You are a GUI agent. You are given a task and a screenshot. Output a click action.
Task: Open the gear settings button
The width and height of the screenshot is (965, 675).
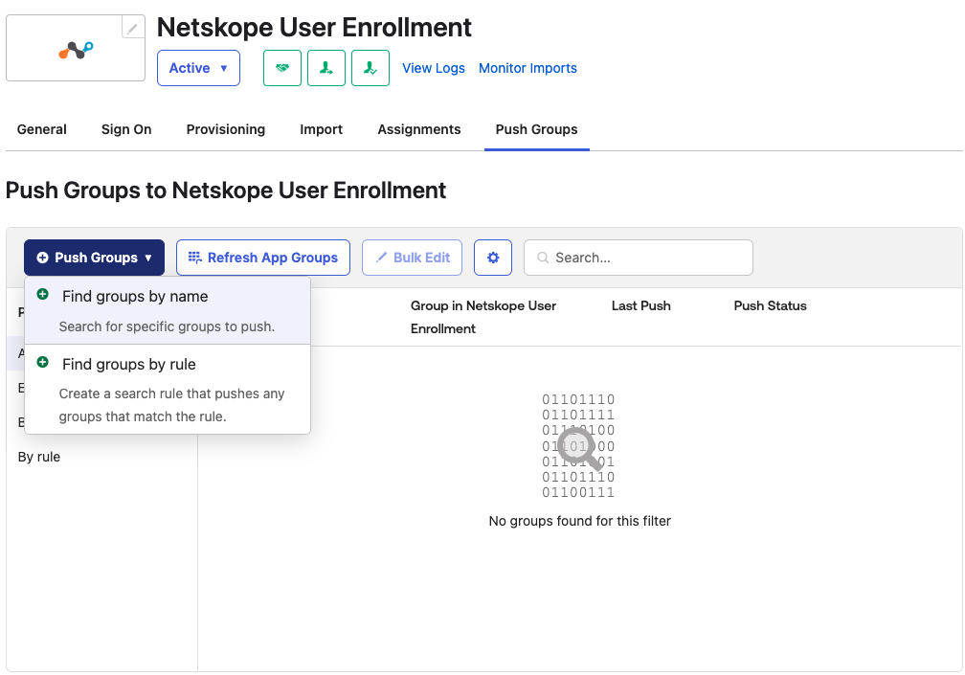[493, 258]
